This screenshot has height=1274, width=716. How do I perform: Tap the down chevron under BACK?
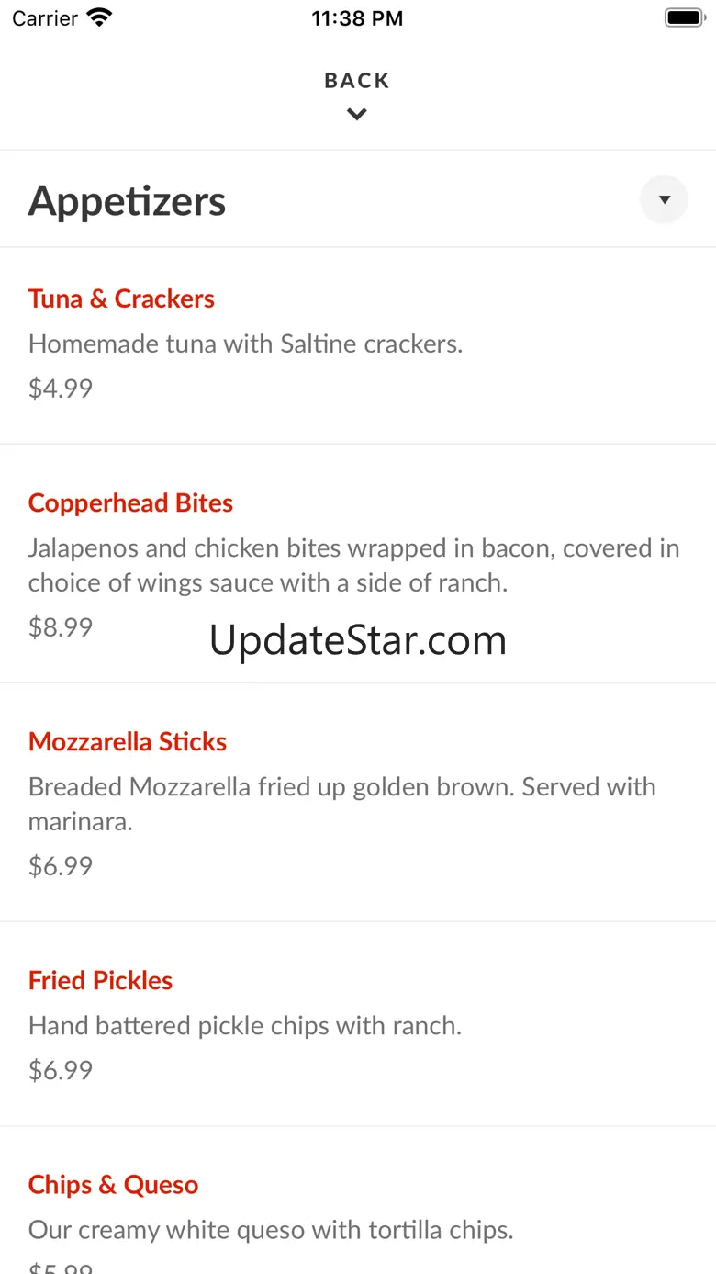(x=357, y=115)
